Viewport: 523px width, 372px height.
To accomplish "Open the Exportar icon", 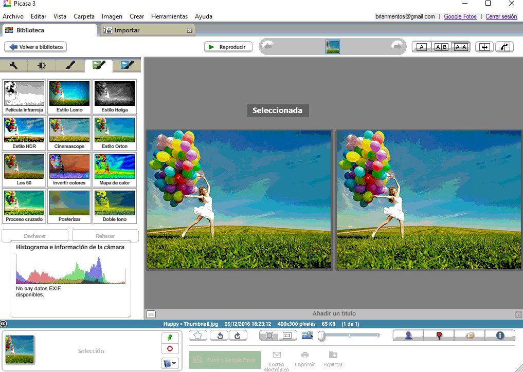I will tap(333, 357).
